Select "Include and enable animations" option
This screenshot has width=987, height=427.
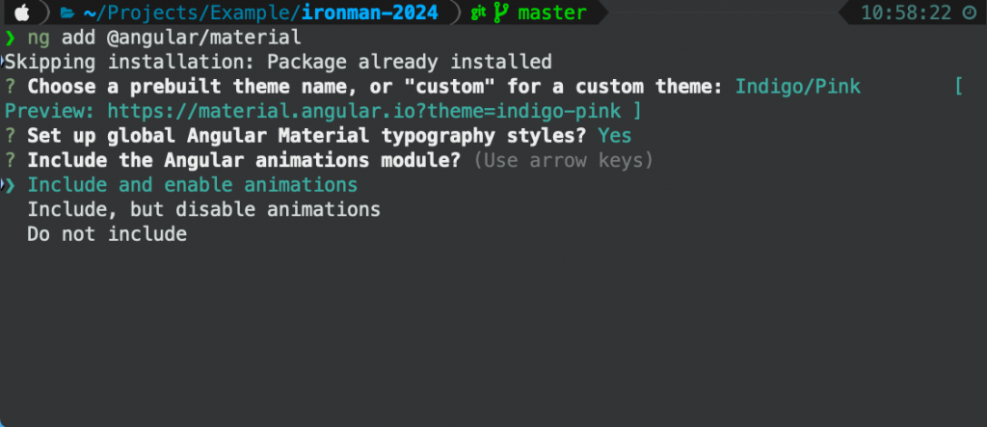[193, 185]
